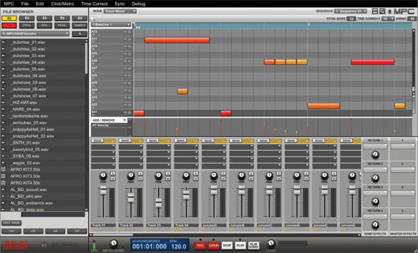Select _snappyAsHell_01.wav file
This screenshot has height=253, width=418.
point(32,129)
